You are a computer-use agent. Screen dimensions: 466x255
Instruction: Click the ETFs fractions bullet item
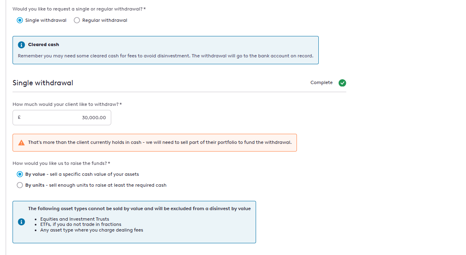[x=80, y=224]
